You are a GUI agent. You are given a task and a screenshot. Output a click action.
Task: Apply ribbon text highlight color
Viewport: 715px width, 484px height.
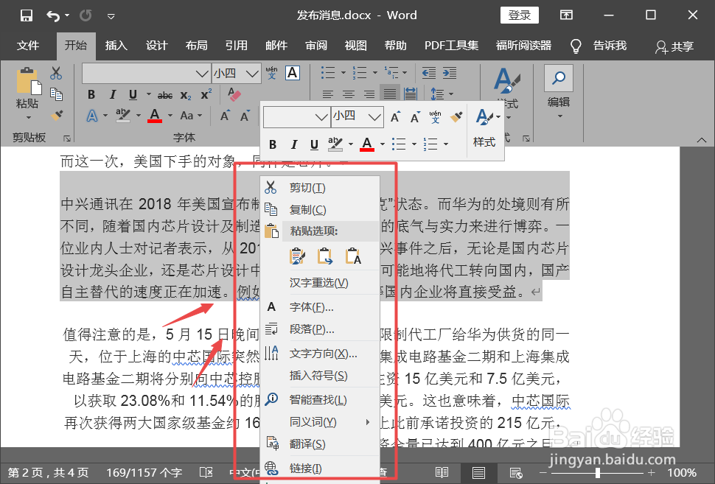(122, 116)
